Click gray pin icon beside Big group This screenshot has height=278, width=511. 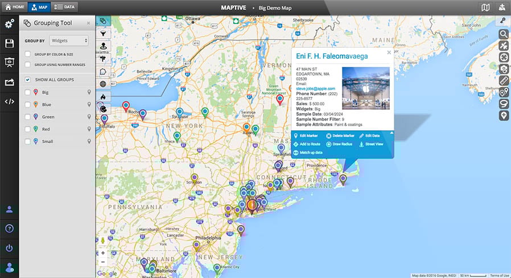[x=89, y=93]
